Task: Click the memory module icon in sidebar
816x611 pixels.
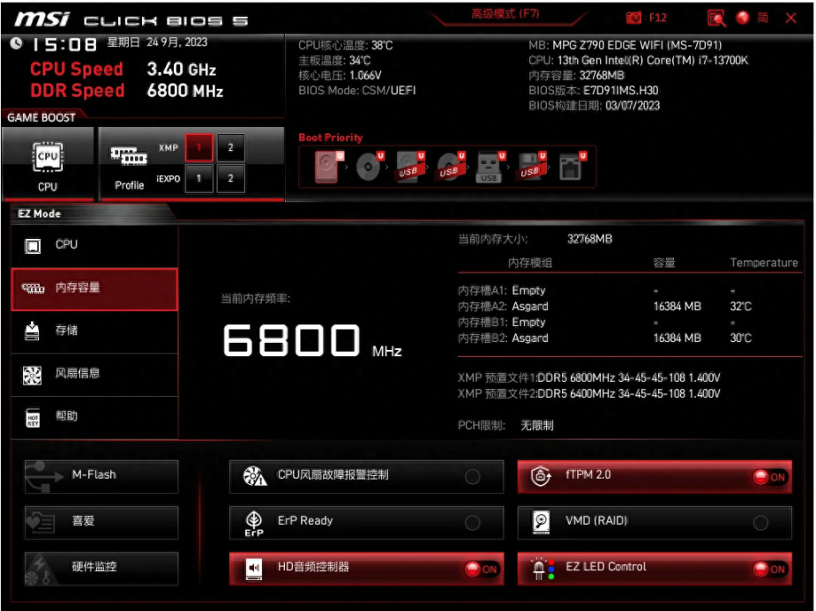Action: click(x=33, y=288)
